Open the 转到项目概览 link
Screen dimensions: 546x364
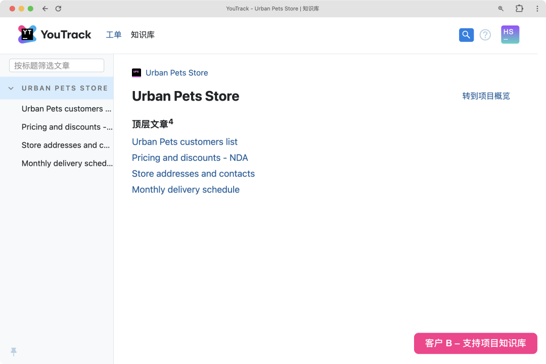[486, 96]
